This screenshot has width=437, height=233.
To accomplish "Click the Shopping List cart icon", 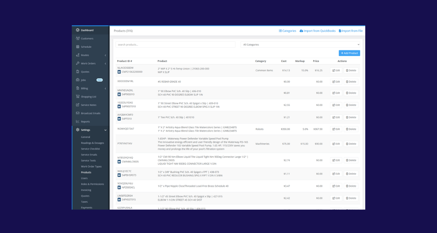I will (78, 97).
